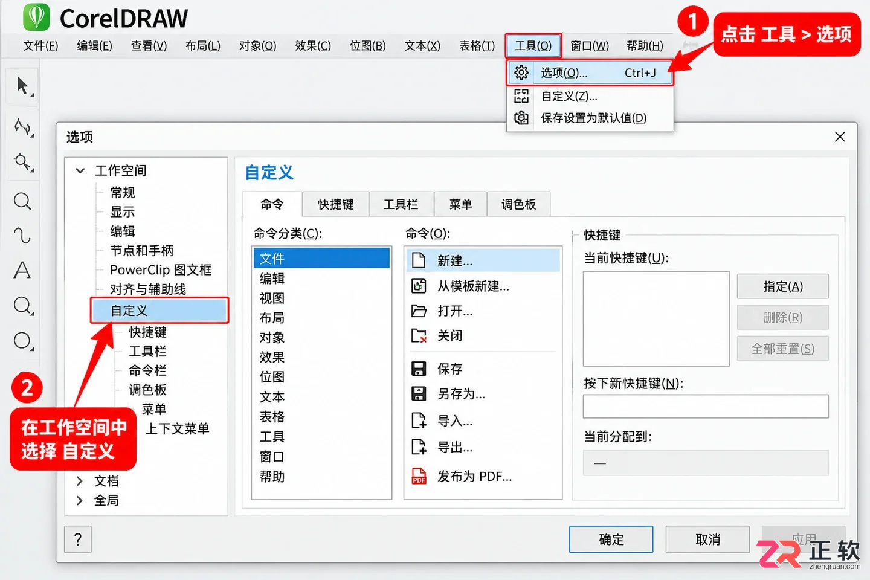
Task: Switch to the 工具栏 tab
Action: [401, 204]
